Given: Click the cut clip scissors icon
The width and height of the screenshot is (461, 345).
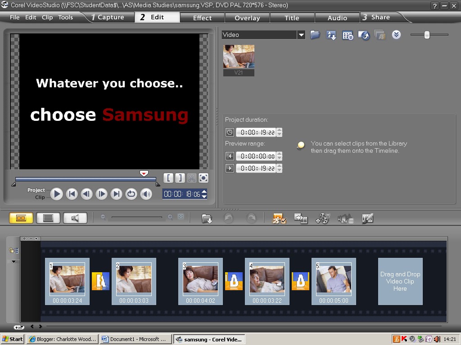Looking at the screenshot, I should coord(191,178).
